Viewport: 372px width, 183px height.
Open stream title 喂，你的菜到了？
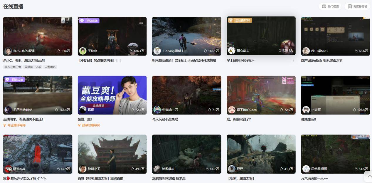point(239,120)
